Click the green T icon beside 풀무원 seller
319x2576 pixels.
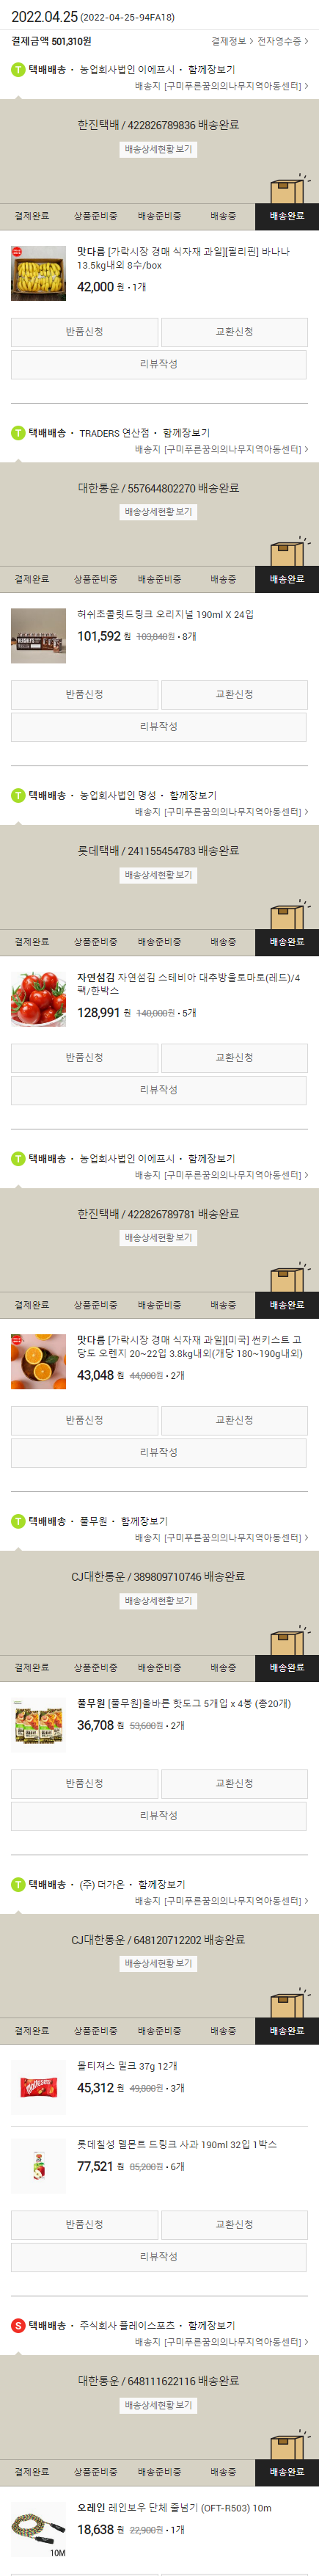click(18, 1521)
